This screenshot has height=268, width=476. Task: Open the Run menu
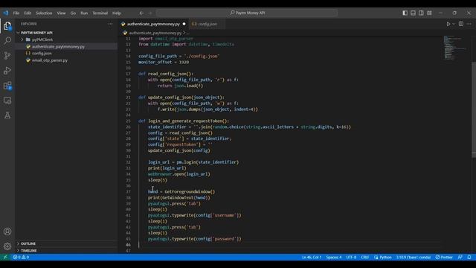[x=84, y=13]
